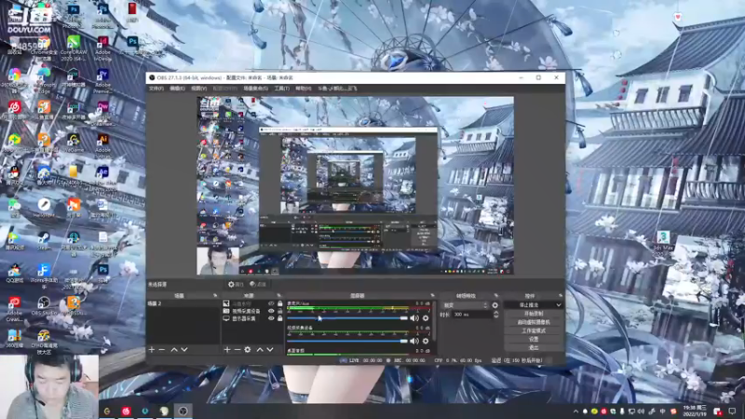Move the source down with the sources panel down arrow
This screenshot has height=419, width=745.
[x=270, y=350]
